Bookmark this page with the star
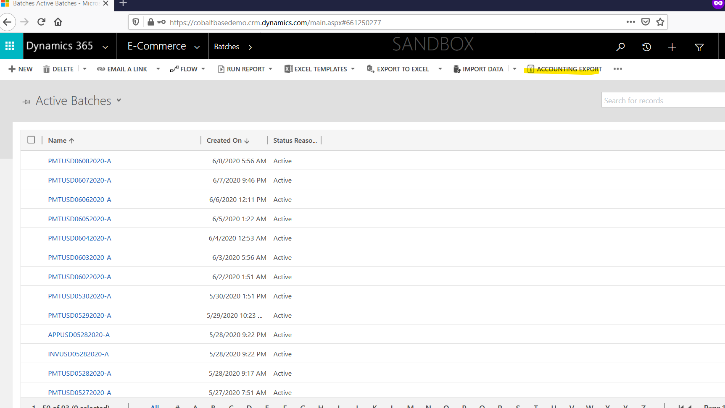This screenshot has width=725, height=408. tap(660, 22)
